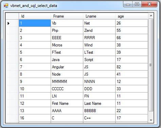The width and height of the screenshot is (161, 128).
Task: Click the scrollbar up arrow
Action: [151, 16]
